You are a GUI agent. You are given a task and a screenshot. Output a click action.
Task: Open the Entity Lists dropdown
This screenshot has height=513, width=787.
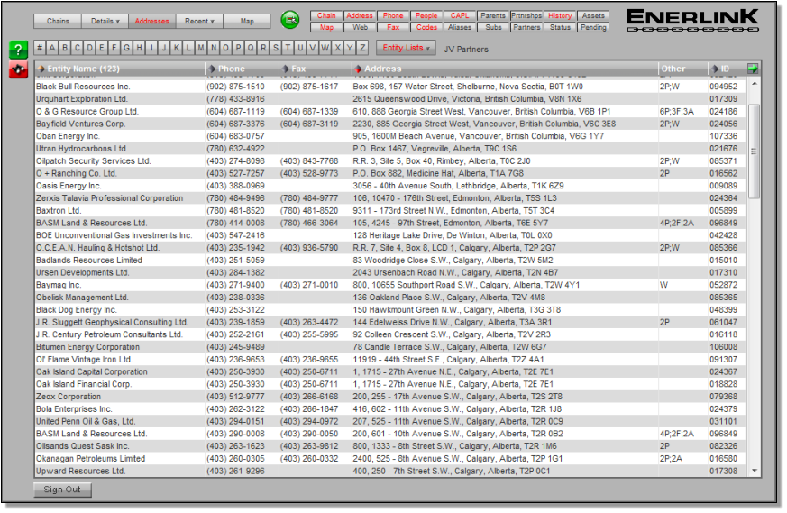[406, 48]
